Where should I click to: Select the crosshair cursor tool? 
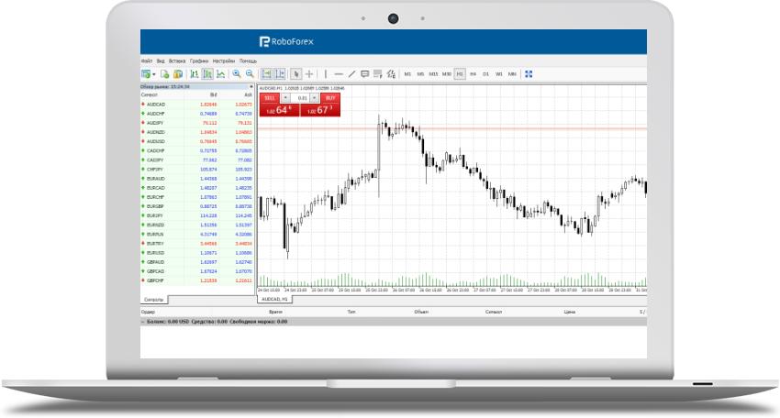(309, 73)
